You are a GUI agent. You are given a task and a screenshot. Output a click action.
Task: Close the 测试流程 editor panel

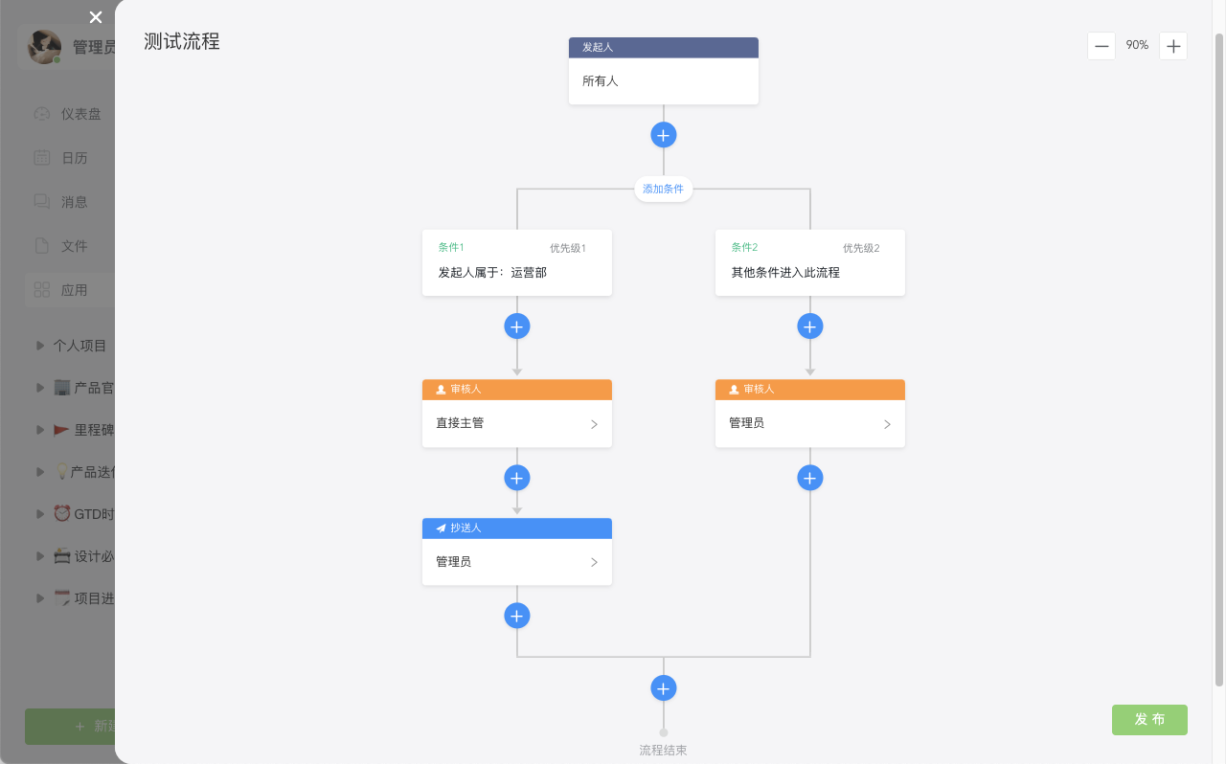96,17
